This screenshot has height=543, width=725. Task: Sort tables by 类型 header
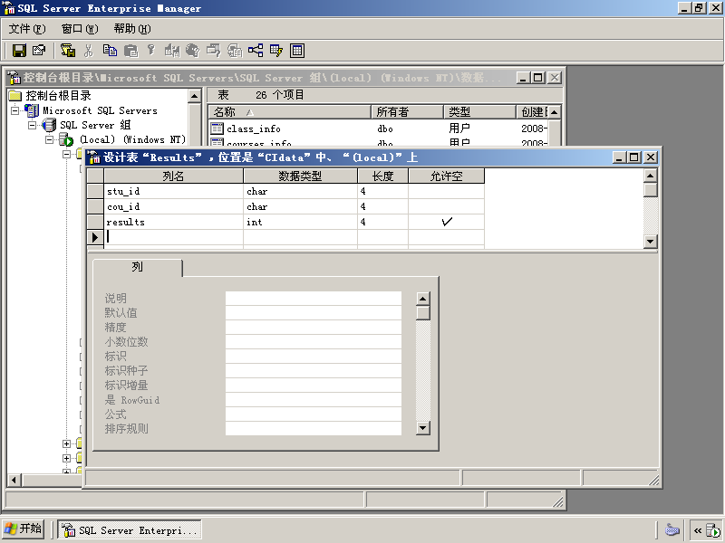click(x=480, y=111)
